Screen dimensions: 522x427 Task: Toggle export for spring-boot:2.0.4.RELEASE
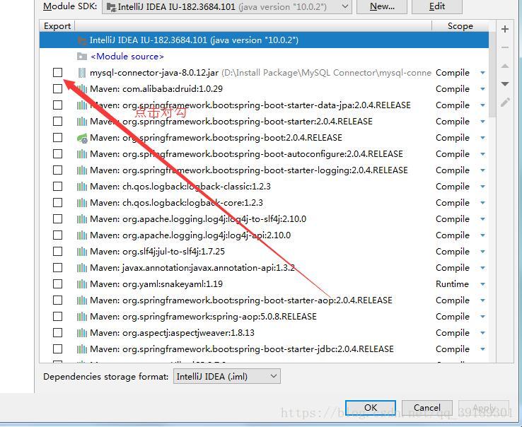click(57, 138)
